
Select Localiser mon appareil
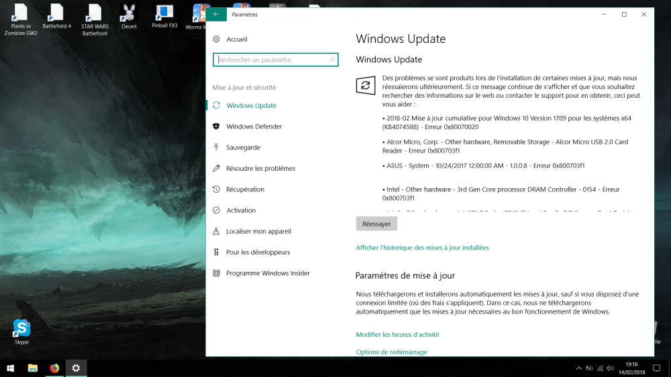tap(258, 231)
